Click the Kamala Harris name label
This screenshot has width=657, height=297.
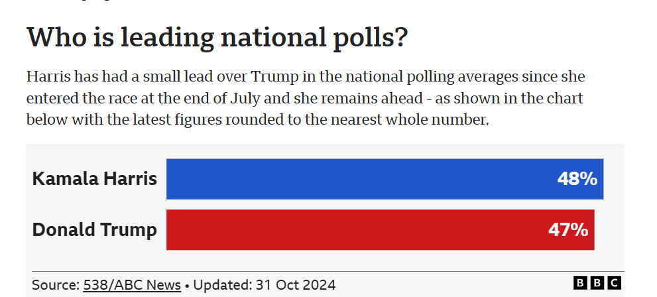[95, 179]
